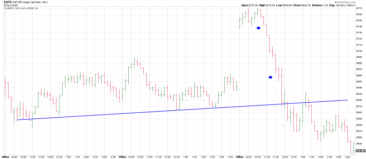This screenshot has width=366, height=159.
Task: Click the OHLC bar icon in legend
Action: coord(5,8)
